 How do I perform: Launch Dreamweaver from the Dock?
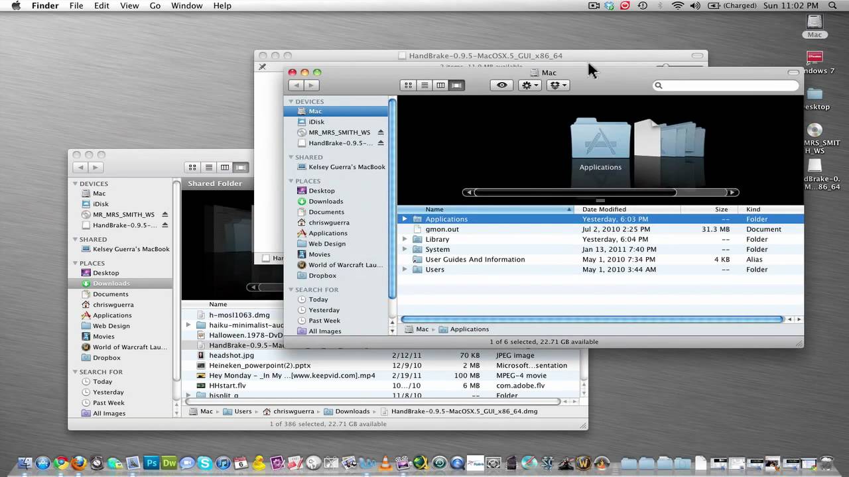(x=169, y=463)
